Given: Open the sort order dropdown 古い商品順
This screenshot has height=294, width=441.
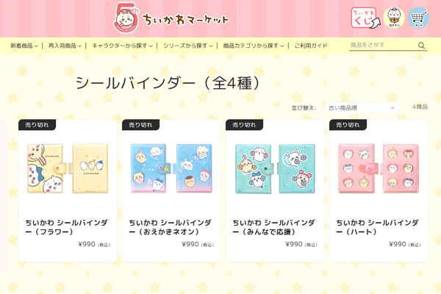Looking at the screenshot, I should 362,108.
